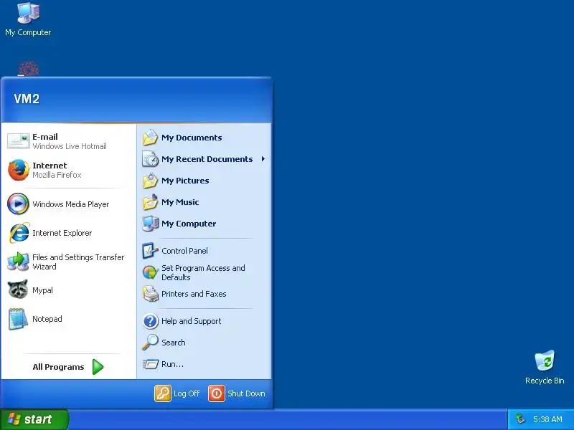Click the Log Off button text
Viewport: 574px width, 430px height.
[187, 393]
